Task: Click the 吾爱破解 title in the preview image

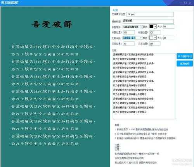Action: click(52, 24)
